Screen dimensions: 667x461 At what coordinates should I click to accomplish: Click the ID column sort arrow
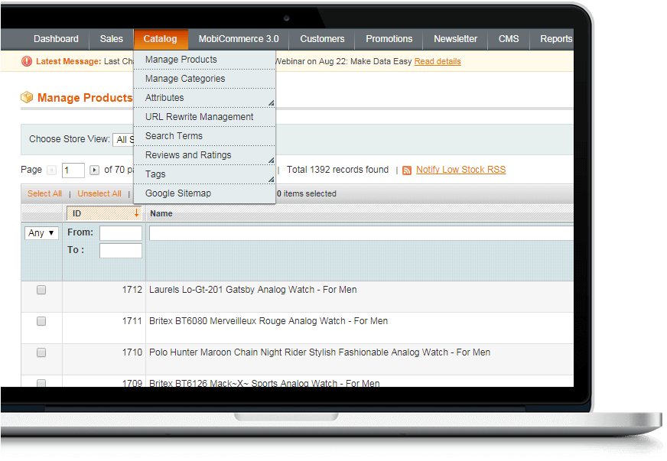click(136, 213)
